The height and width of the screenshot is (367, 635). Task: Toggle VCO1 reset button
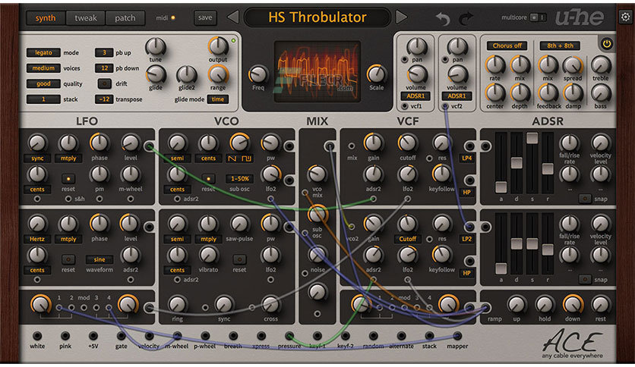coord(208,179)
